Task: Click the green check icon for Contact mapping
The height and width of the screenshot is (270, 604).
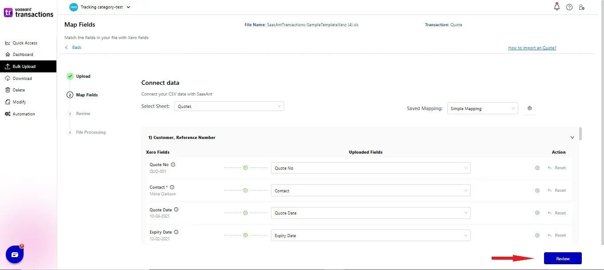Action: tap(245, 191)
